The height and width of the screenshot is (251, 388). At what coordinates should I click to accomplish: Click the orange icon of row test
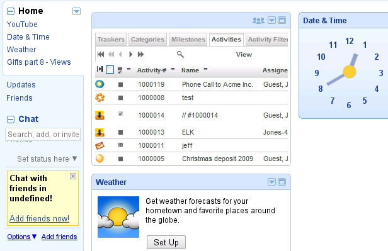click(x=100, y=98)
